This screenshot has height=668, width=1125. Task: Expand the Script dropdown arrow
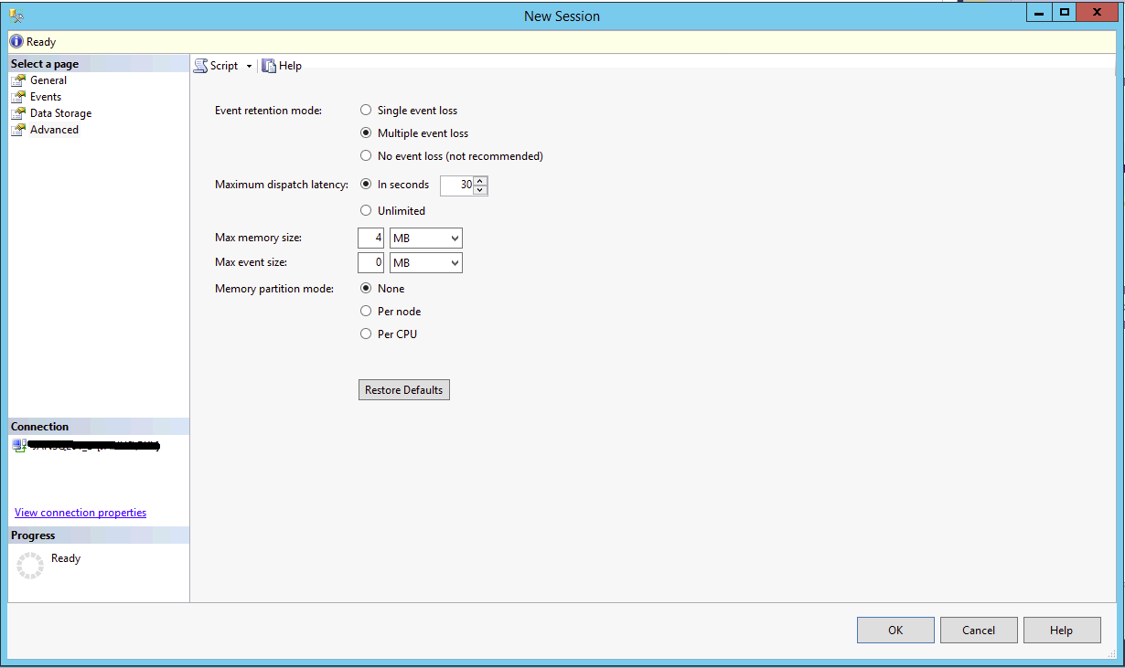tap(249, 67)
